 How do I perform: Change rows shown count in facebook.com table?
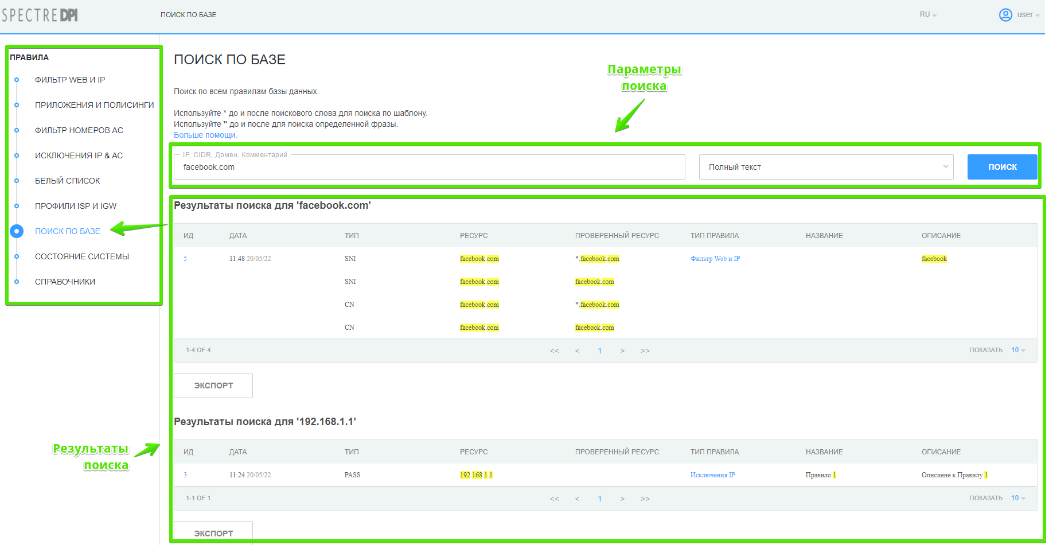[x=1018, y=350]
